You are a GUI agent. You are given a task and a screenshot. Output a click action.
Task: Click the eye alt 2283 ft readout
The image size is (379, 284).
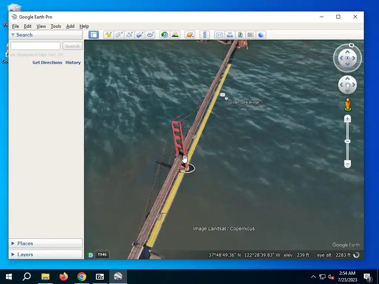click(334, 255)
